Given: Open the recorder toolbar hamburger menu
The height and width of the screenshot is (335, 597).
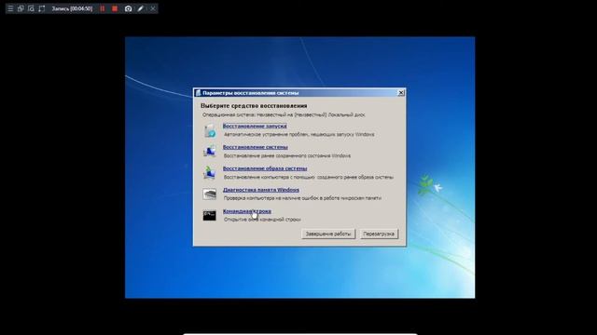Looking at the screenshot, I should click(10, 8).
